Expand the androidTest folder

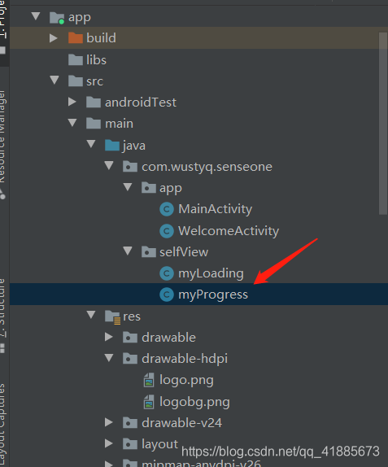[72, 102]
